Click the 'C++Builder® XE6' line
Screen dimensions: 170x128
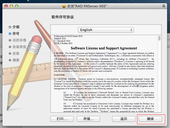[x=62, y=41]
